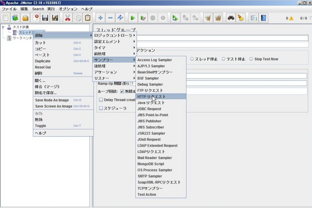
Task: Open the 編集 menu
Action: pyautogui.click(x=24, y=9)
